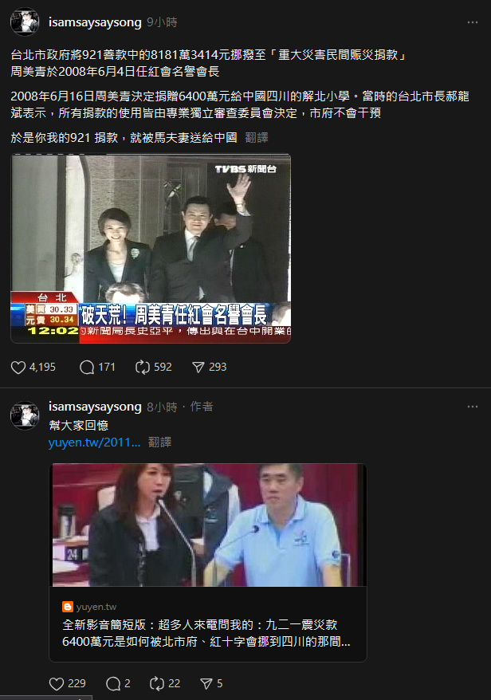Open the TVBS news image of 周美青
Image resolution: width=491 pixels, height=700 pixels.
click(x=151, y=249)
